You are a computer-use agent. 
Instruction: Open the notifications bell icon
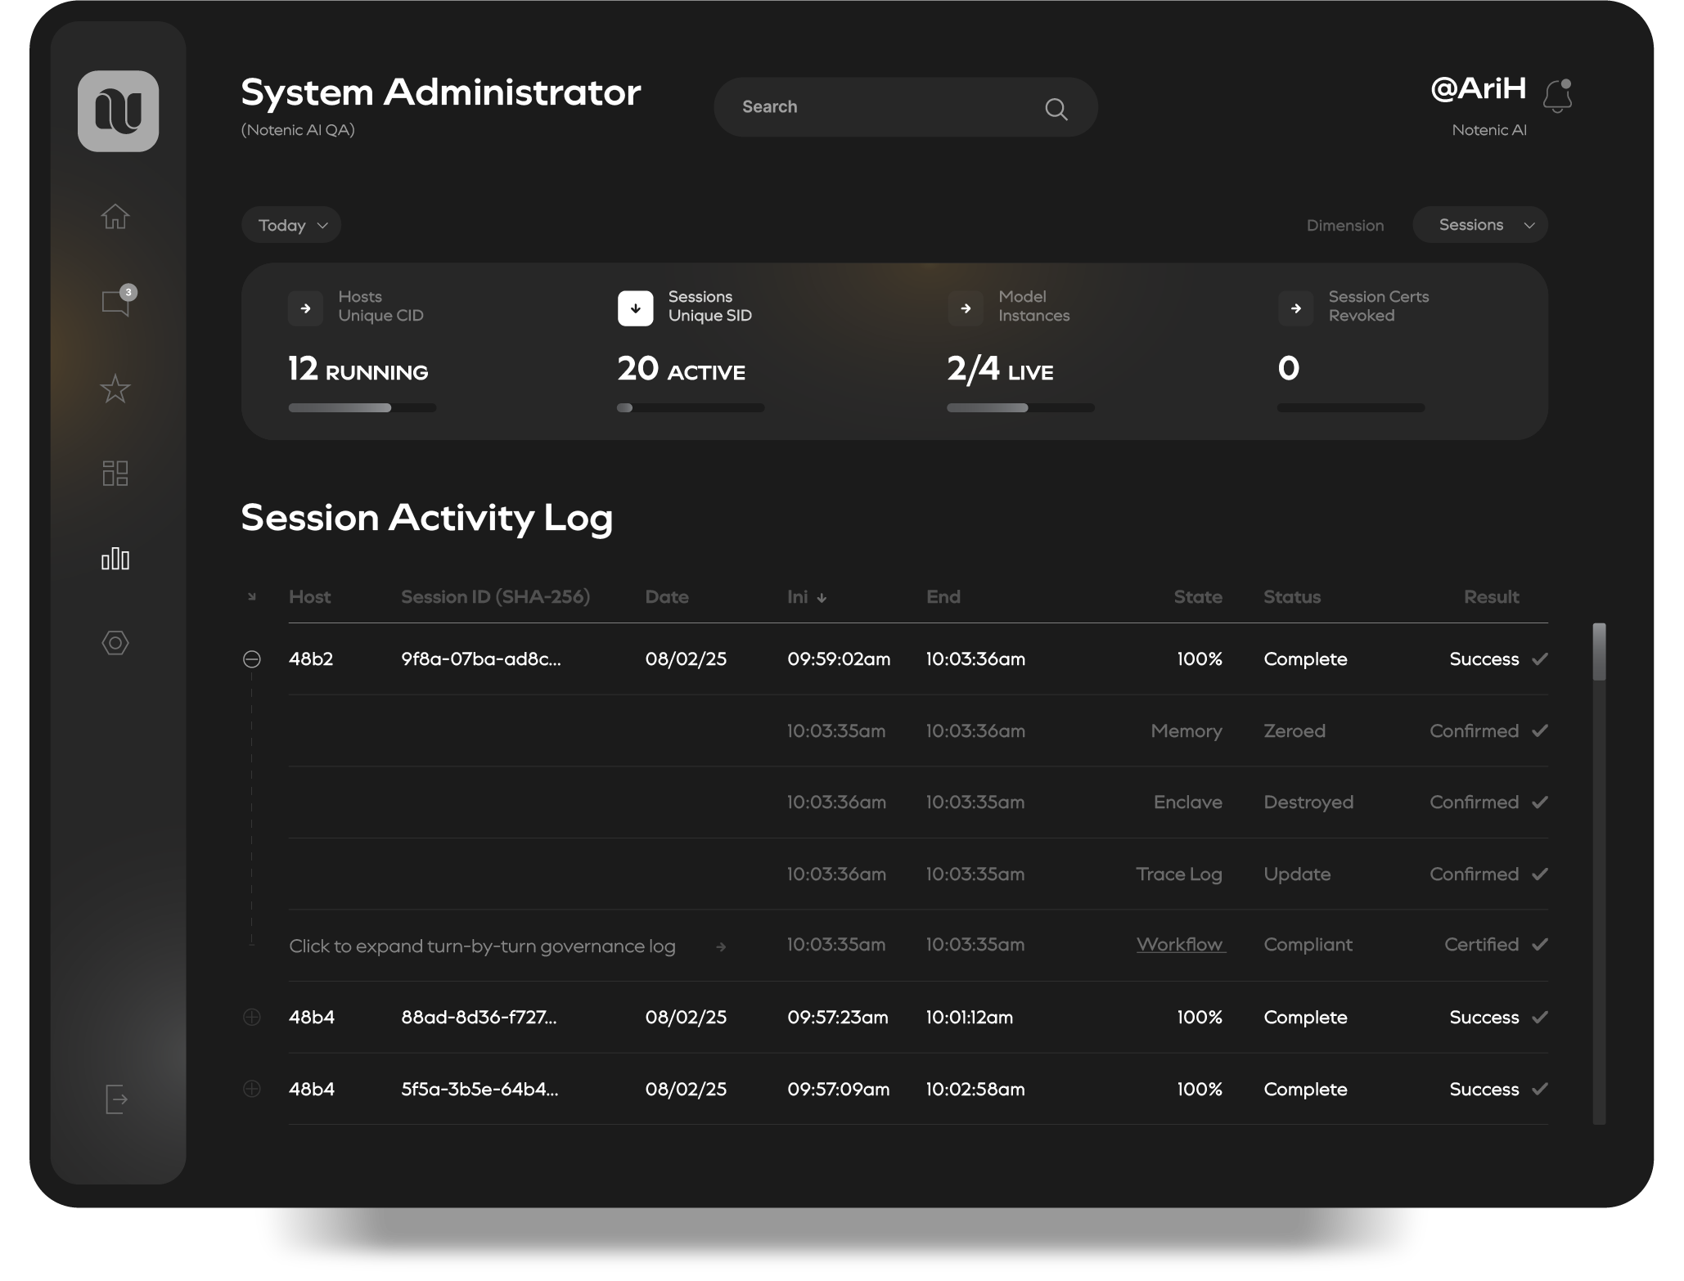(x=1557, y=97)
